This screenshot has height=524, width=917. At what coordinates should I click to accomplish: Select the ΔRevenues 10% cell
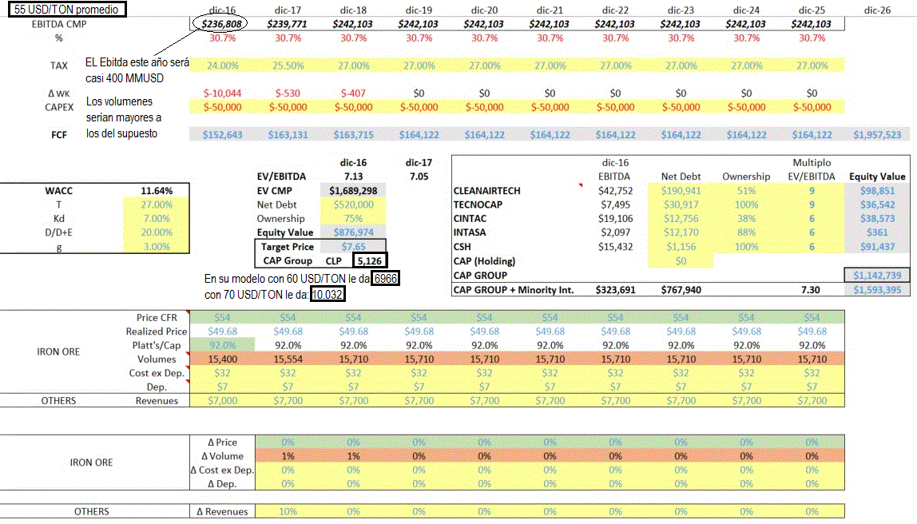tap(288, 511)
